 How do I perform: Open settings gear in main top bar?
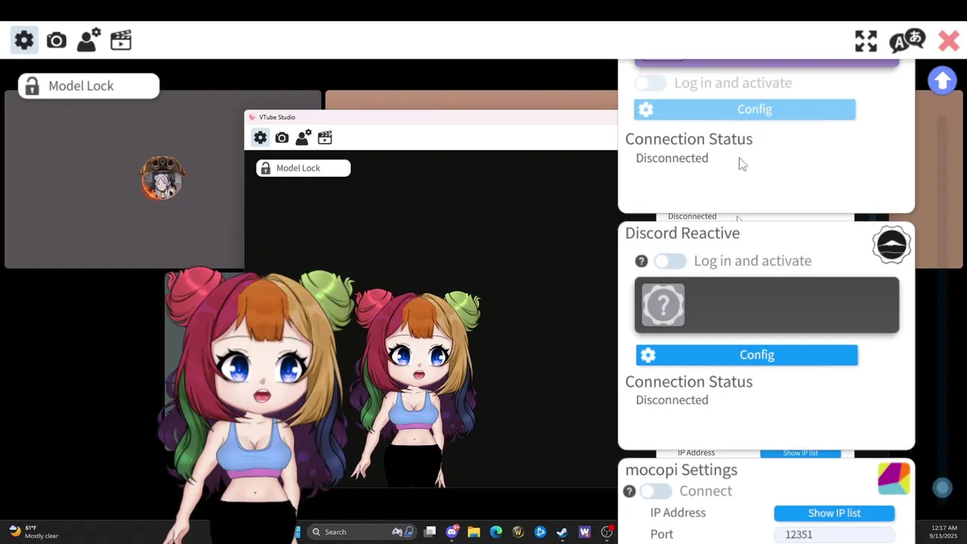click(24, 40)
